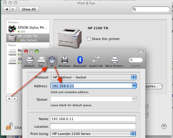Click the Show All button
Image resolution: width=173 pixels, height=138 pixels.
(29, 9)
